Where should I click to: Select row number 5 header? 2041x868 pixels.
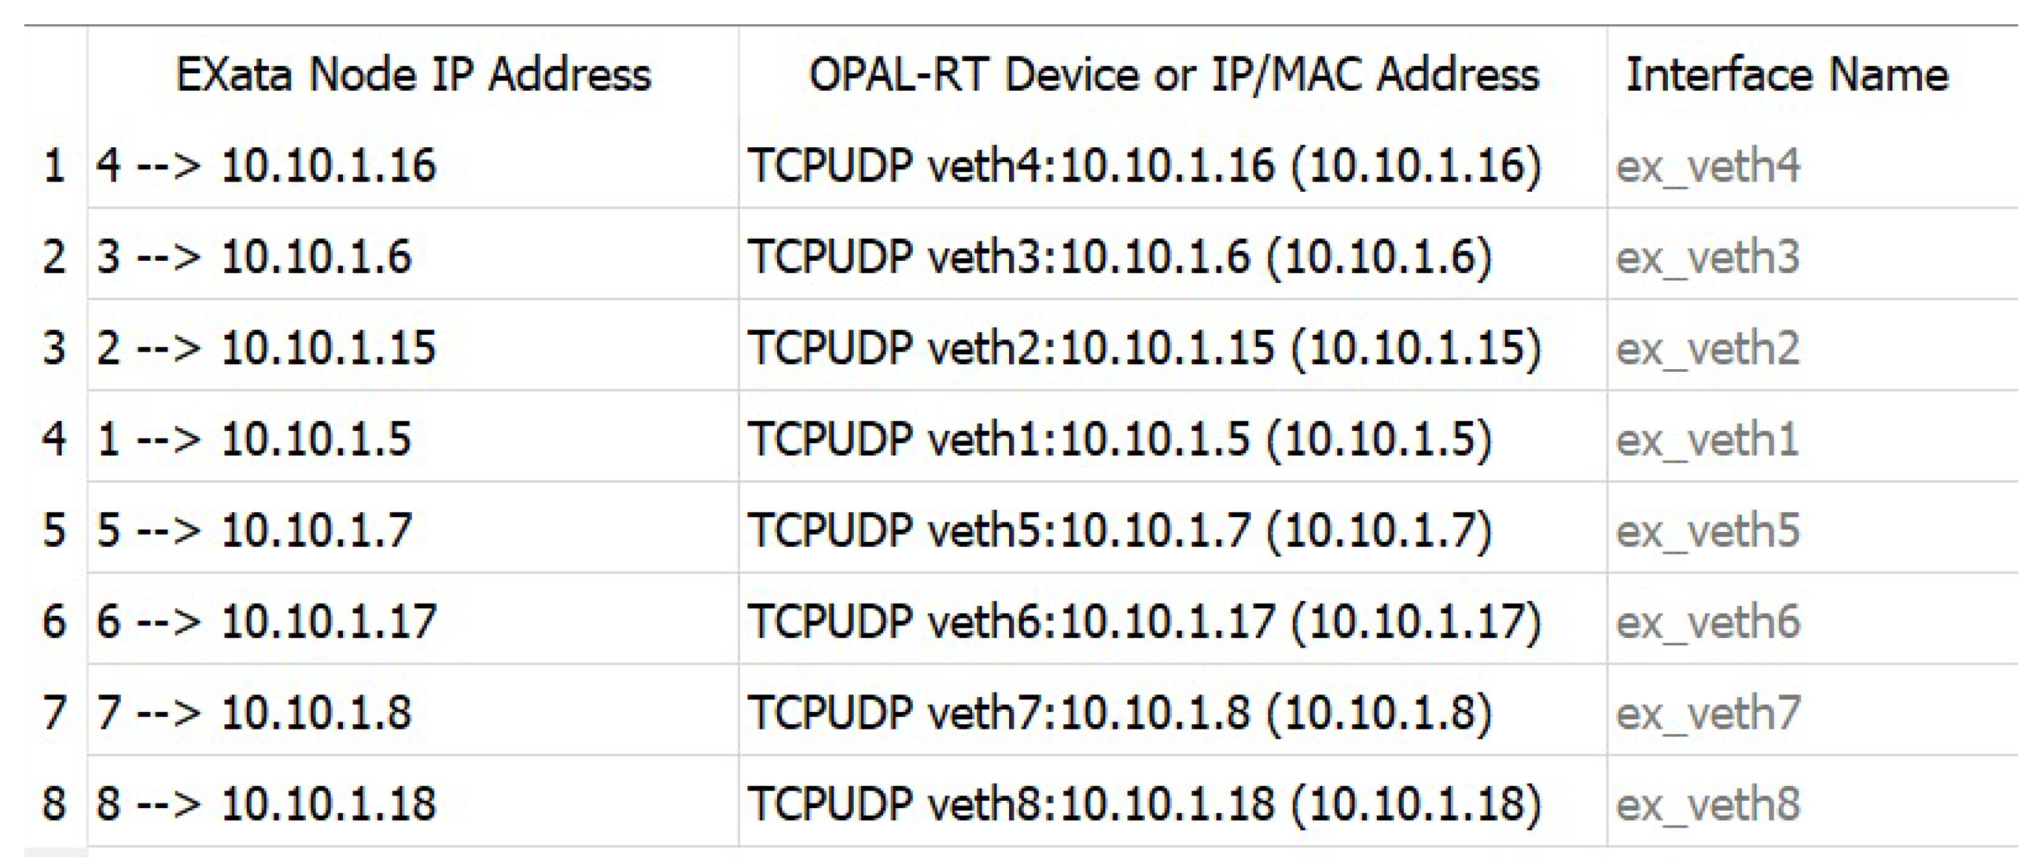54,530
